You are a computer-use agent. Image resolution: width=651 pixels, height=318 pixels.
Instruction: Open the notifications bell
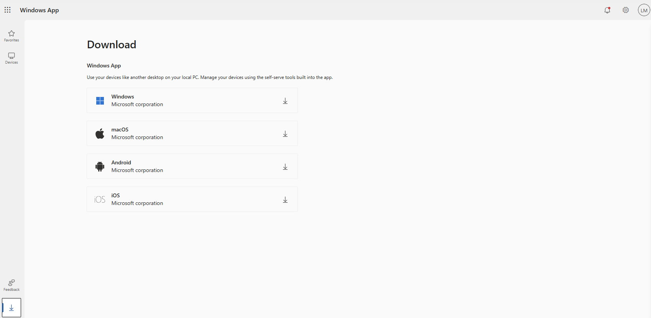(607, 10)
